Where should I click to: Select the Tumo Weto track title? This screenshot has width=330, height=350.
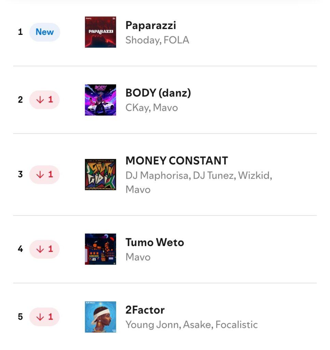coord(155,242)
